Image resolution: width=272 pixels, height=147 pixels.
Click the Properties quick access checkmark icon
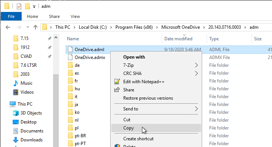(19, 6)
